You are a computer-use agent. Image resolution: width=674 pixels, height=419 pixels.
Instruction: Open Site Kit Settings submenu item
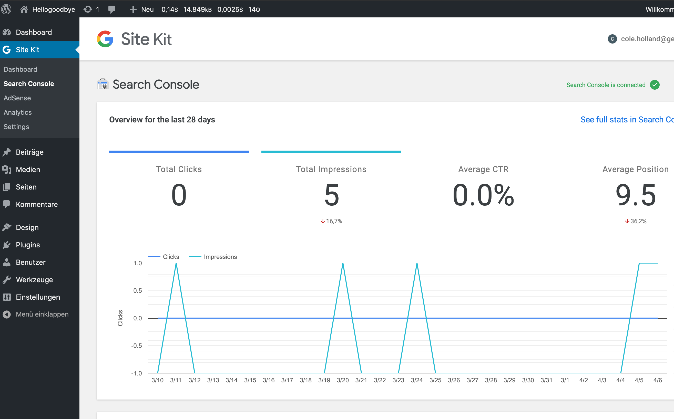16,127
